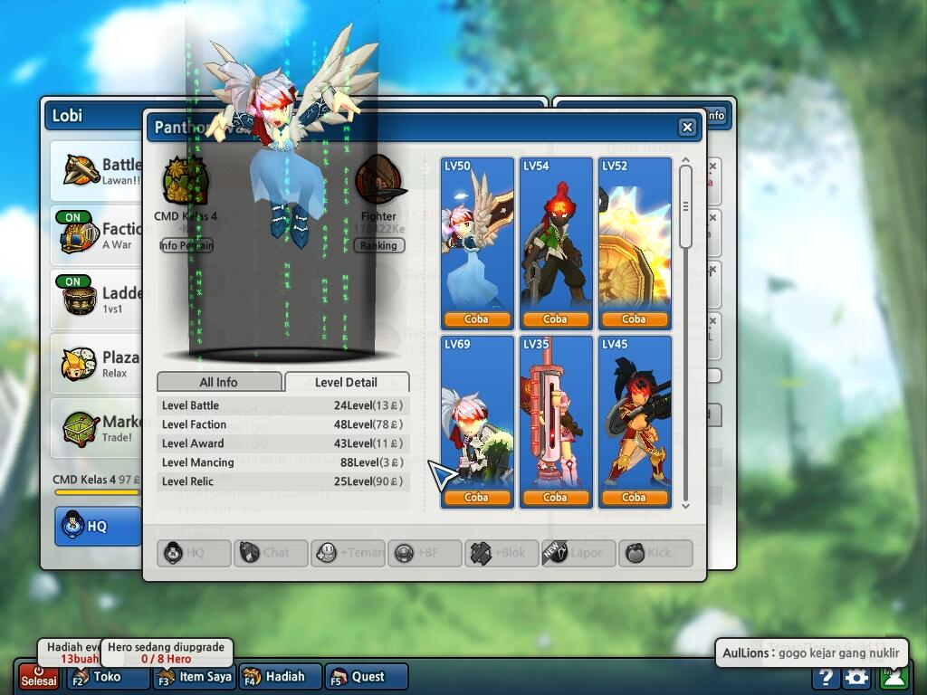Click the Fighter helmet emblem

pyautogui.click(x=380, y=180)
